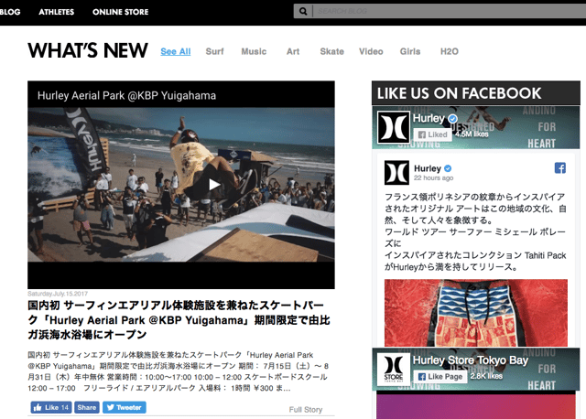The height and width of the screenshot is (419, 586).
Task: Filter posts by Skate category
Action: (x=331, y=51)
